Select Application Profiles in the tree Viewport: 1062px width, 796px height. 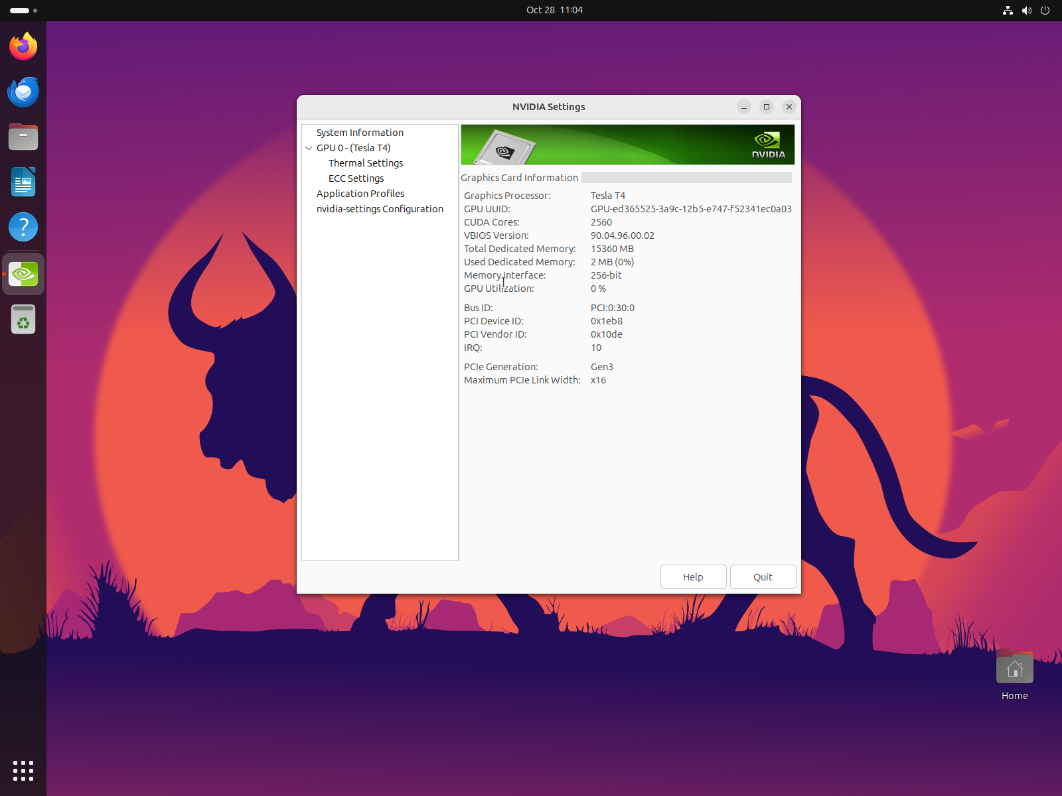pyautogui.click(x=360, y=194)
